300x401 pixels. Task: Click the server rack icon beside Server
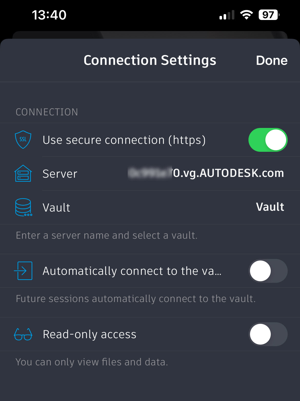(23, 173)
